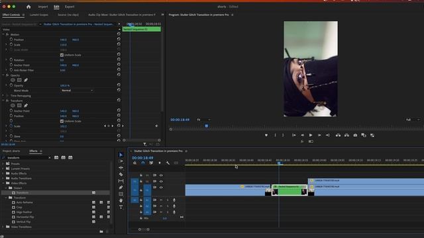Click the Extract button in Program monitor
The height and width of the screenshot is (238, 424).
346,135
